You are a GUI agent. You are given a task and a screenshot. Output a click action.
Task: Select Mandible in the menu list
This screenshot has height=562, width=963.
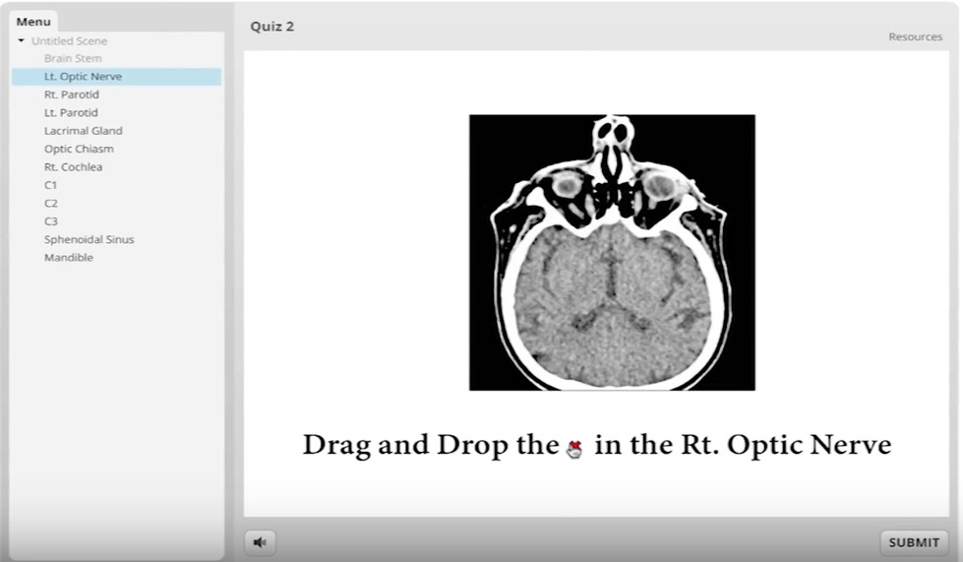(x=69, y=258)
